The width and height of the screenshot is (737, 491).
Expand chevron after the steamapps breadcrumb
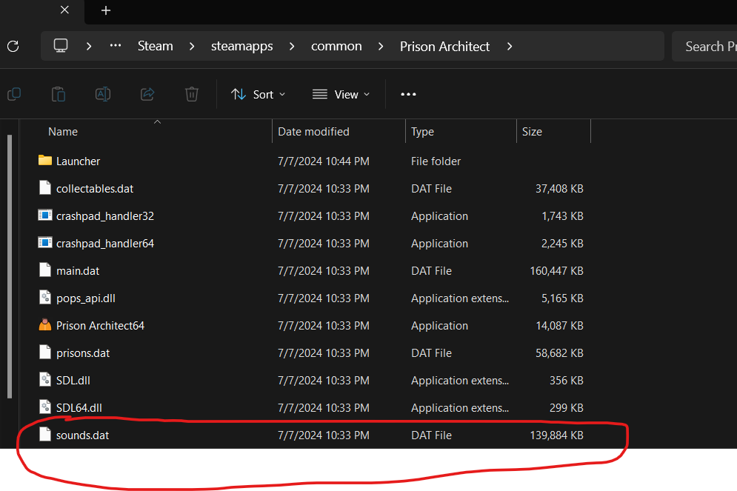point(292,46)
